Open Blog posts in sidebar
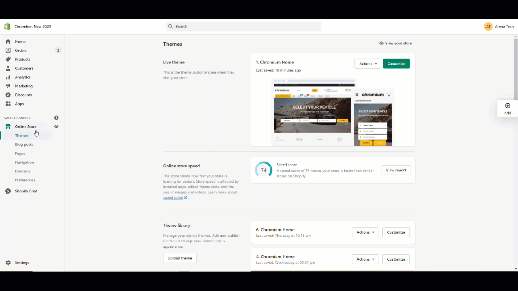518x291 pixels. (24, 145)
